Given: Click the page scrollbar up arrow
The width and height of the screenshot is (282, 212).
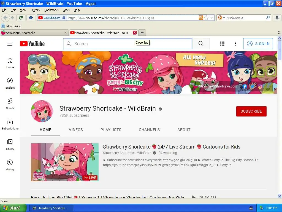Looking at the screenshot, I should 280,38.
